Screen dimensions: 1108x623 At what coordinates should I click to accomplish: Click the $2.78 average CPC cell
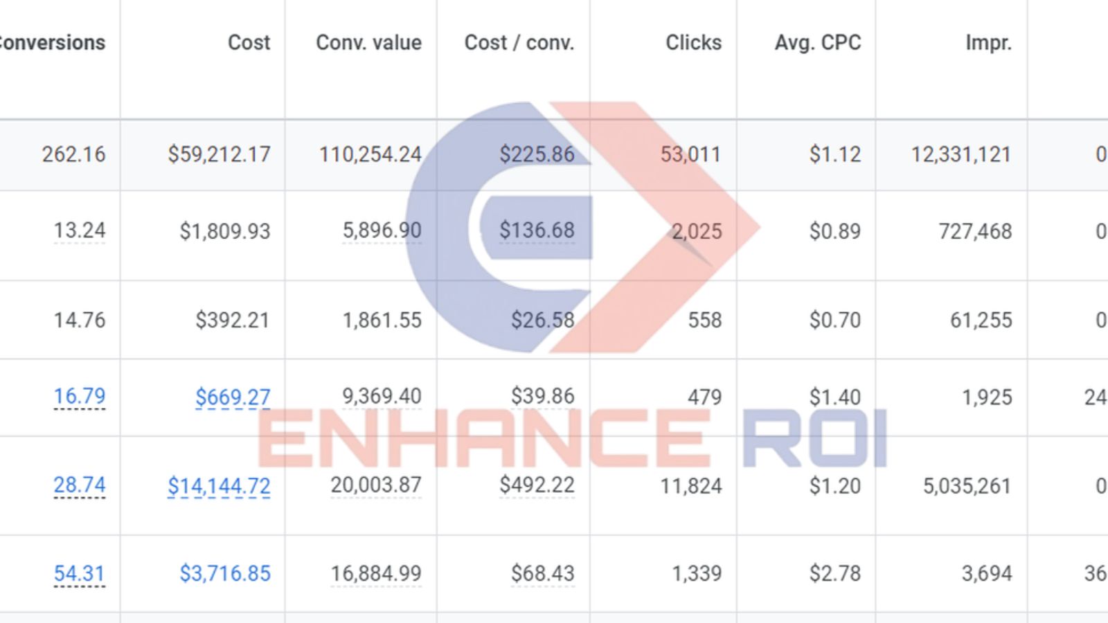(835, 574)
